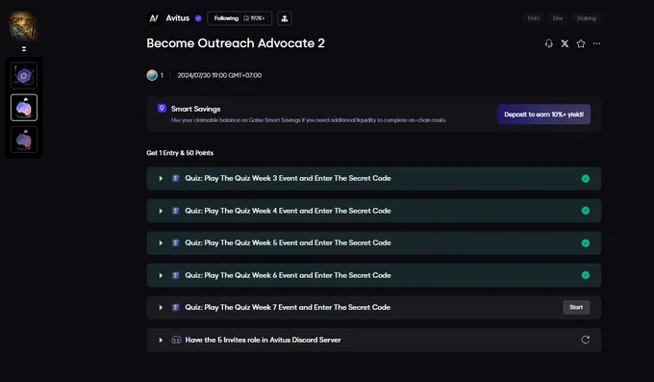Open the leaderboard icon button beside Following

pos(285,18)
